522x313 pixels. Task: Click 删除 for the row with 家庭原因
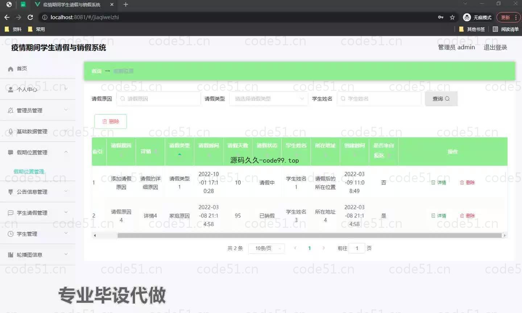click(x=467, y=216)
